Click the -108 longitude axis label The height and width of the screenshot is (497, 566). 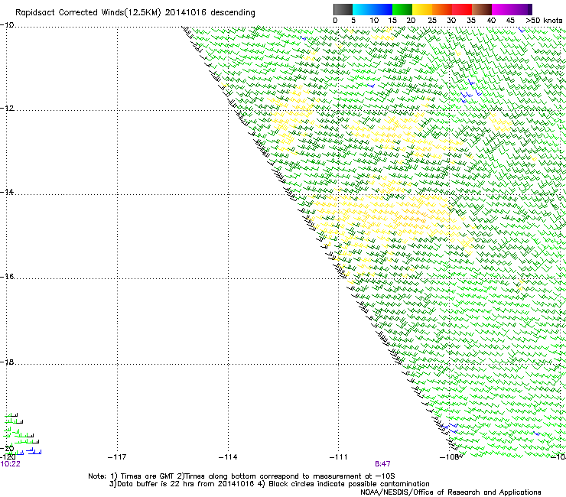(x=449, y=457)
